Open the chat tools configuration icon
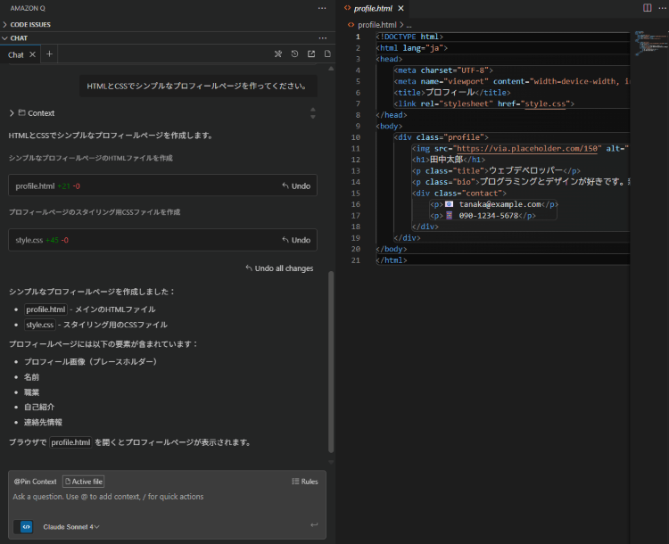Image resolution: width=669 pixels, height=544 pixels. click(278, 54)
